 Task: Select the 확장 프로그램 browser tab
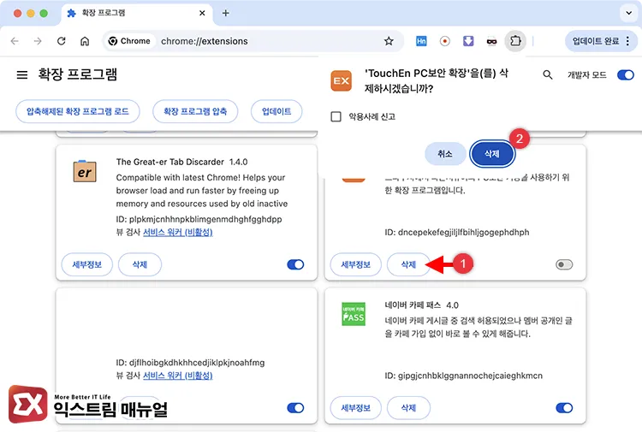click(x=137, y=13)
